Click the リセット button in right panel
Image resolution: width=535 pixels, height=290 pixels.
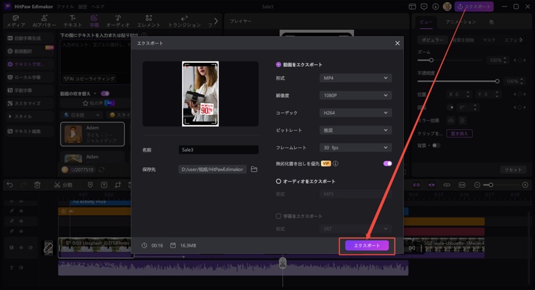pyautogui.click(x=513, y=170)
